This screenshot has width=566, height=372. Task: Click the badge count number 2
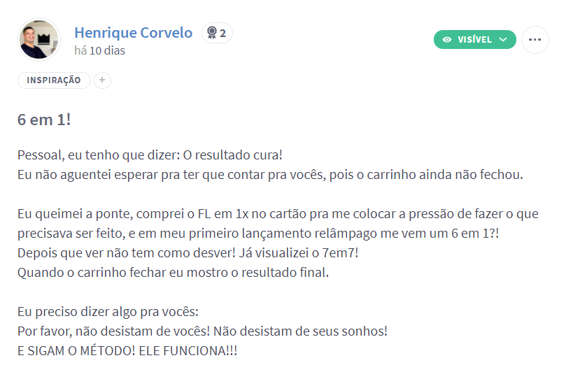tap(222, 33)
